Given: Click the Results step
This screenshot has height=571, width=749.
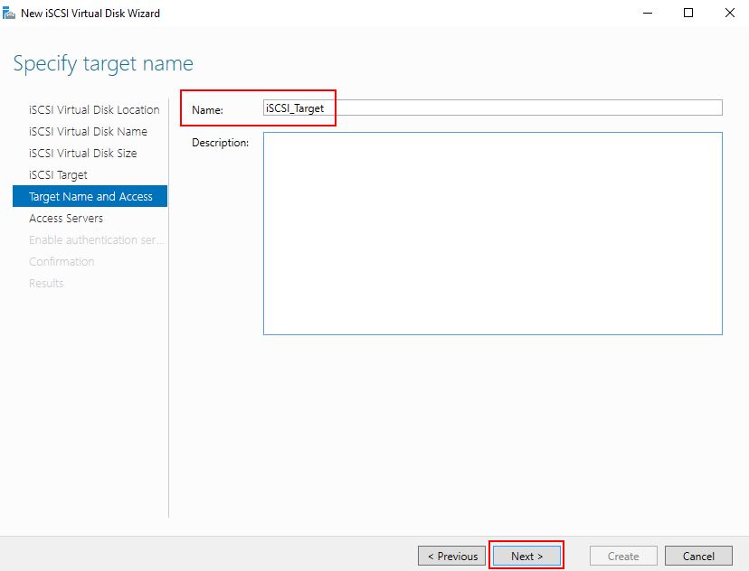Looking at the screenshot, I should click(46, 284).
